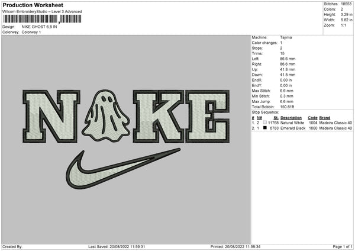Click 'Wilcom EmbroideryStudio – Level 3 Advanced' text
355x251 pixels.
[x=42, y=12]
